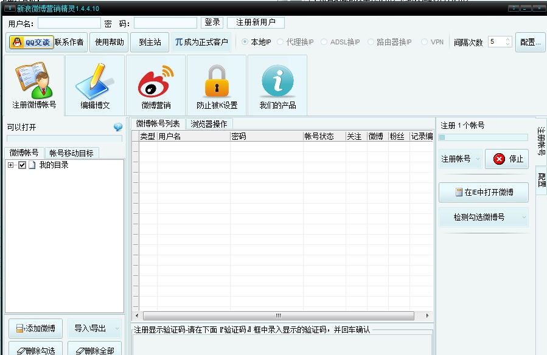Screen dimensions: 547x355
Task: Increase the 间隔次数 spinner value
Action: click(x=508, y=39)
